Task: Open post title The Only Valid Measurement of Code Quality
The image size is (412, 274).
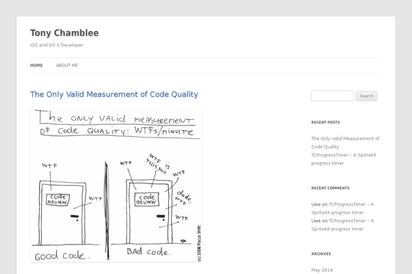Action: point(114,94)
